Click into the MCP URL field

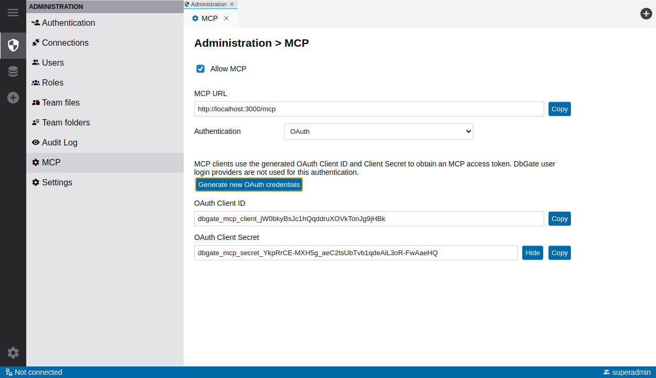click(x=369, y=109)
